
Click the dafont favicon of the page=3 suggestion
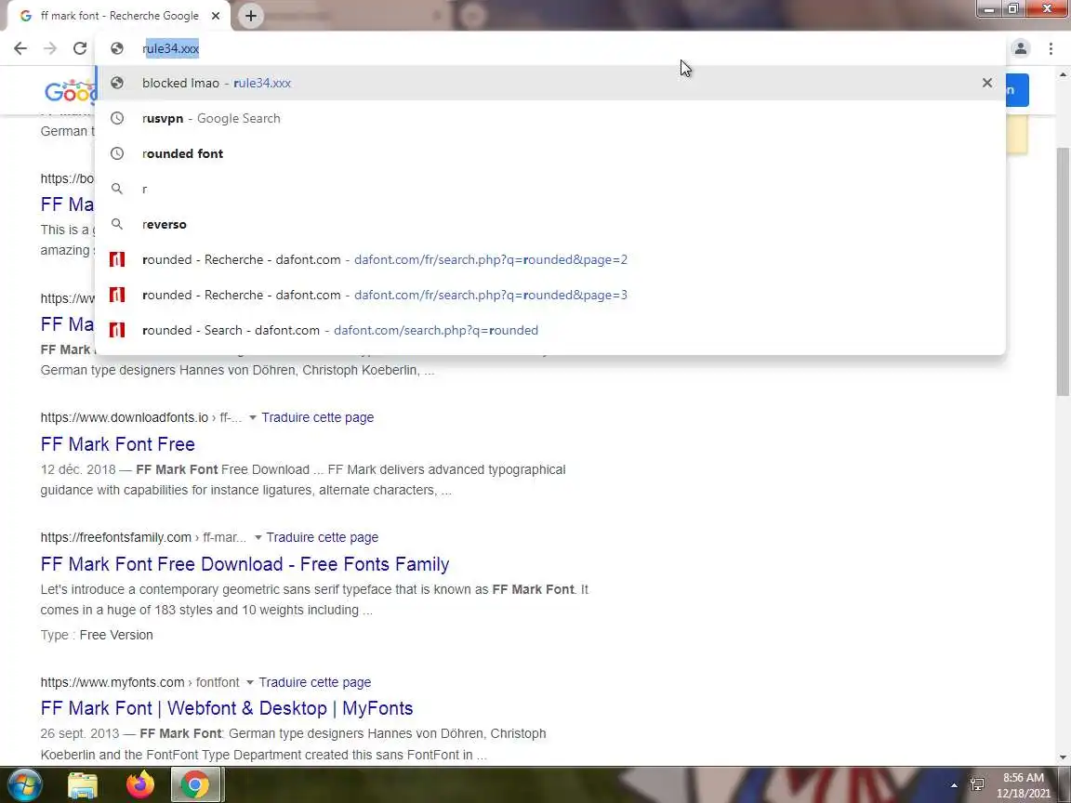(x=117, y=295)
